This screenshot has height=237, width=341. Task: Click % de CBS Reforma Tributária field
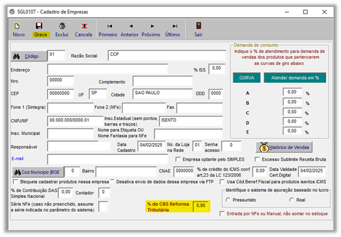[x=200, y=206]
